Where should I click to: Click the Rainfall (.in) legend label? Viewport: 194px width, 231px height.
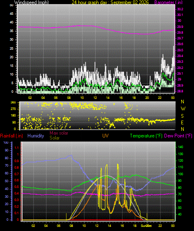point(11,136)
